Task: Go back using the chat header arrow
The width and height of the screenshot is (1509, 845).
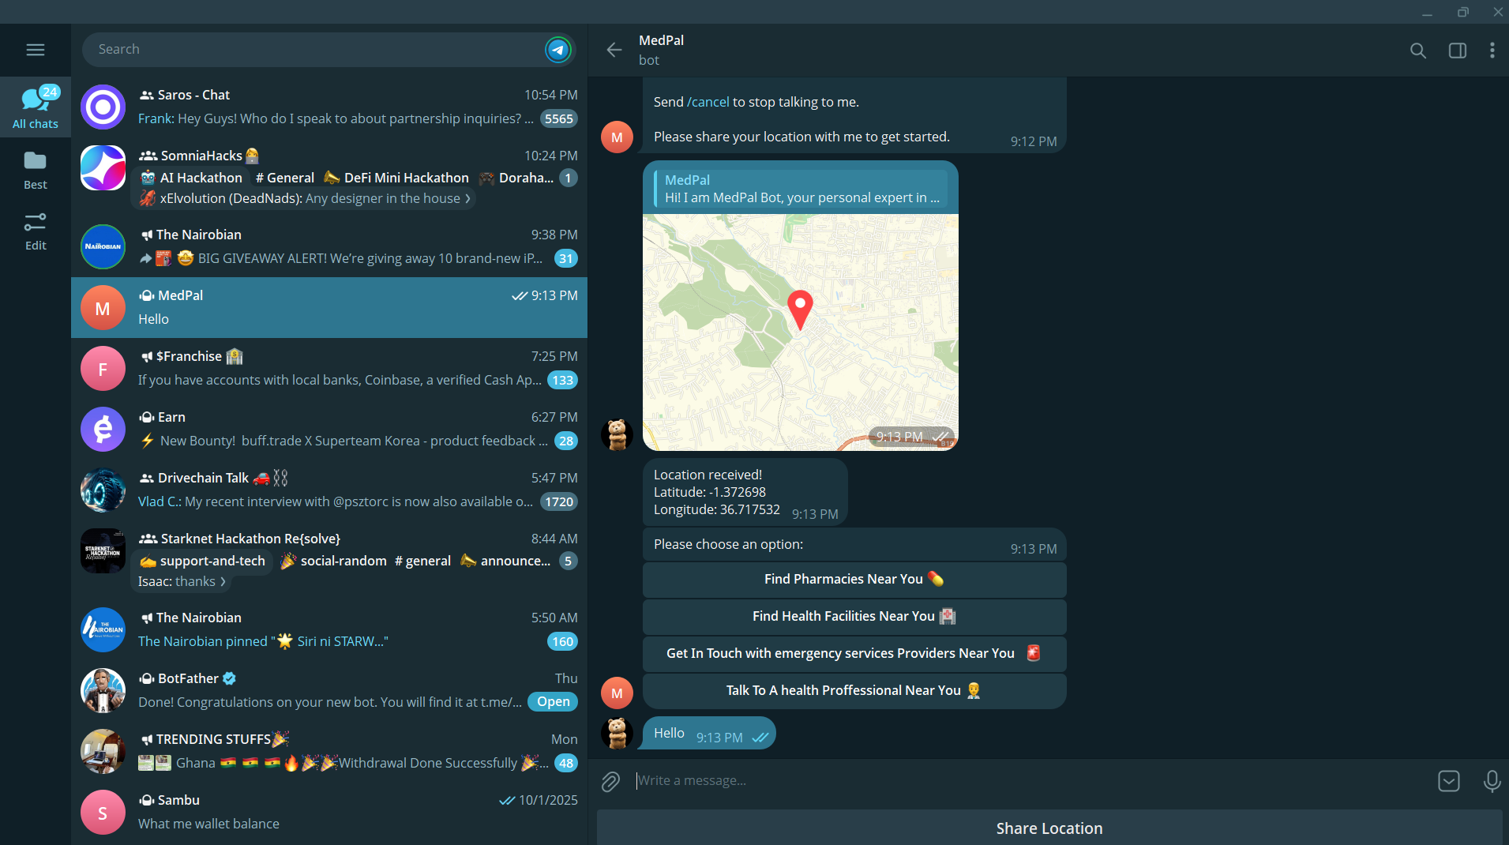Action: click(x=614, y=50)
